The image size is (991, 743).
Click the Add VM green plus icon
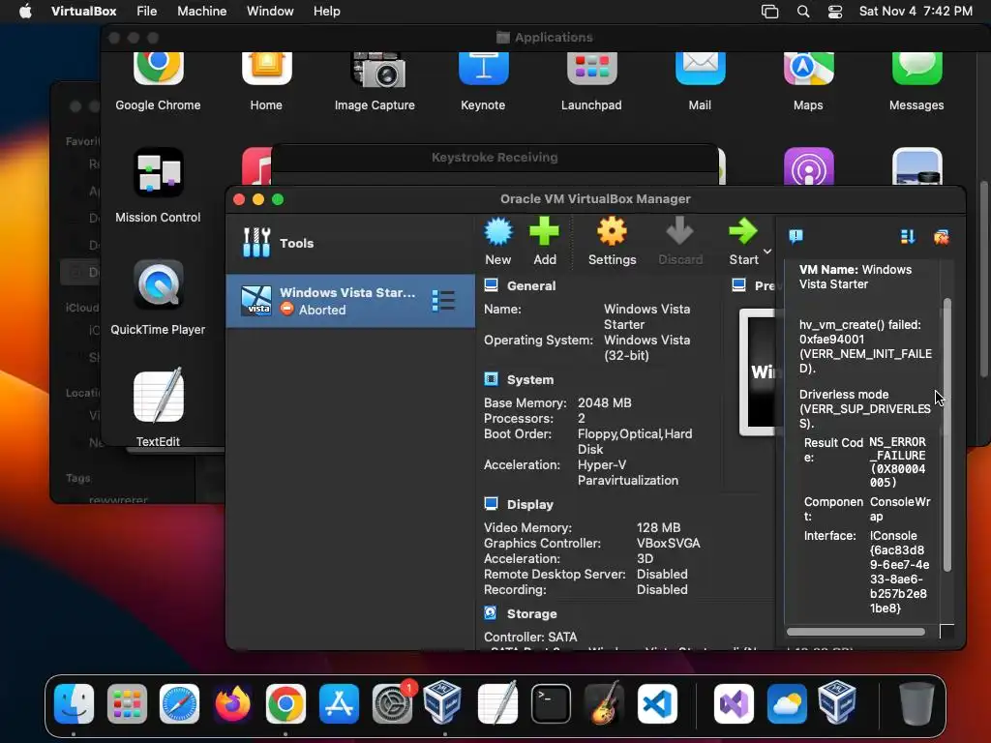click(544, 232)
